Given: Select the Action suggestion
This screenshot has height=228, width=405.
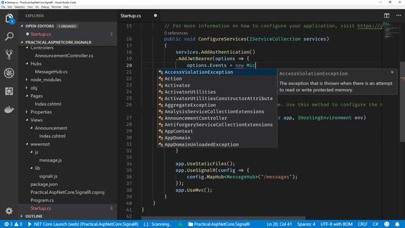Looking at the screenshot, I should point(217,79).
